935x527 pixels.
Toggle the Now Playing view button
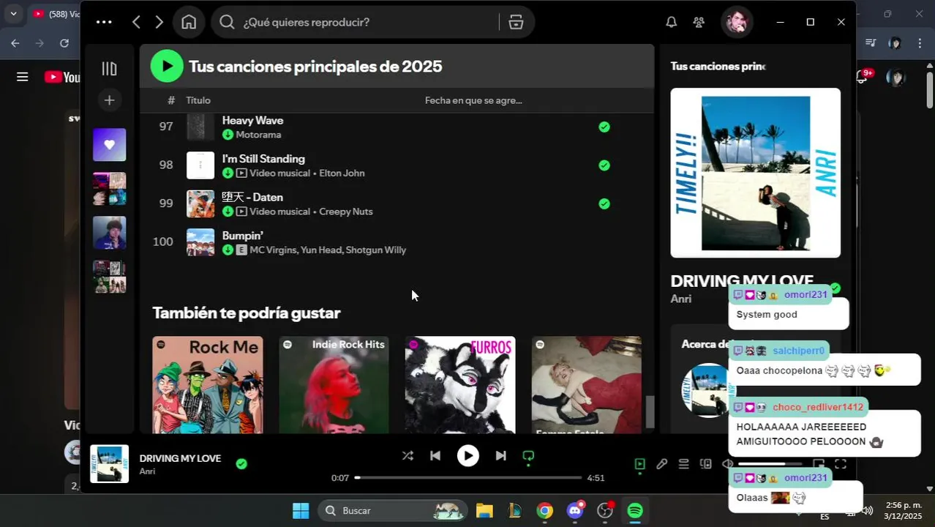click(640, 464)
